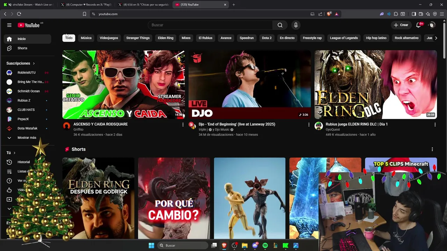Select the Videojuegos filter chip
This screenshot has width=447, height=251.
click(x=109, y=38)
